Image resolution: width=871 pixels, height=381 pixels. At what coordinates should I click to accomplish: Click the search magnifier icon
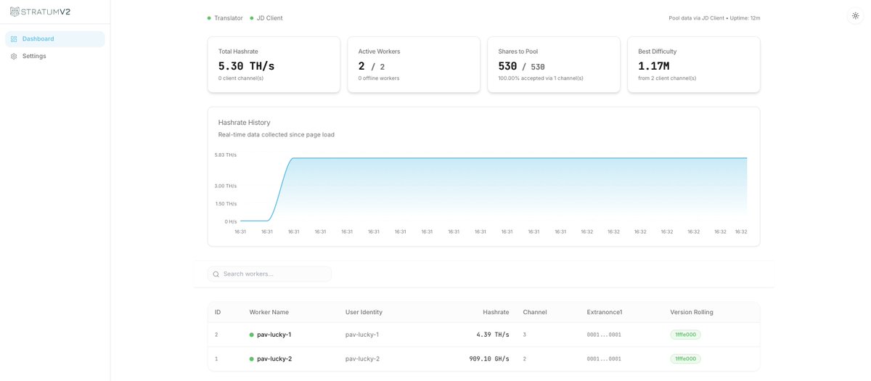pyautogui.click(x=216, y=274)
